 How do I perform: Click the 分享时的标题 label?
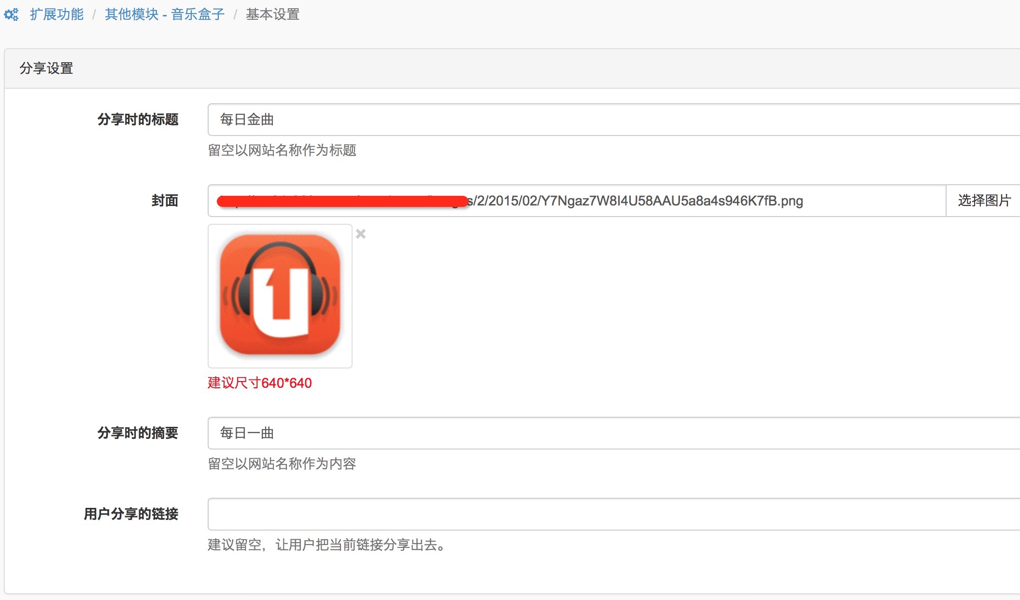138,120
